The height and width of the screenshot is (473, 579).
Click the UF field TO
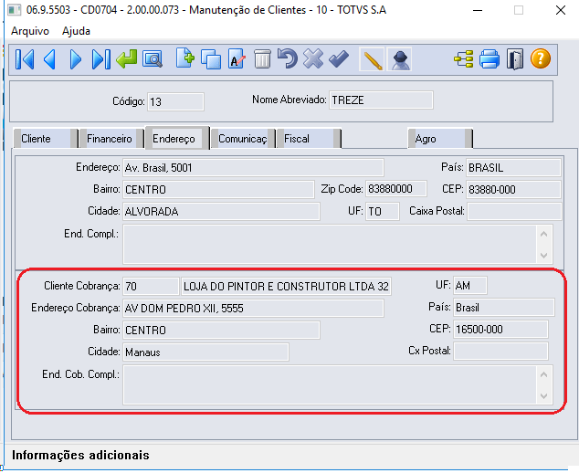383,211
